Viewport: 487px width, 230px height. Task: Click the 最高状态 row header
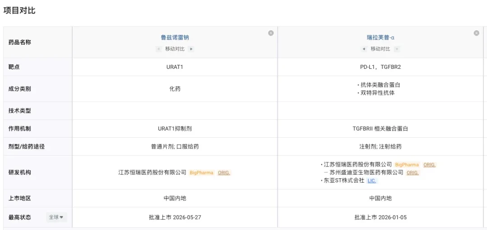19,217
